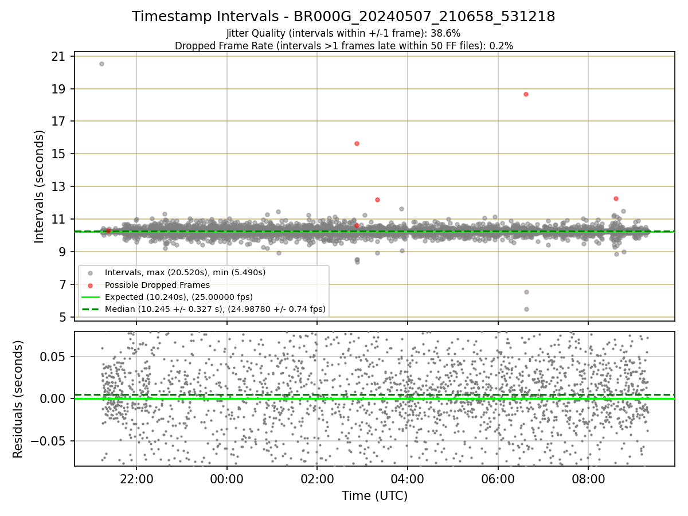Click the legend entry 'Intervals, max (20.520s), min (5.490s)'
The width and height of the screenshot is (688, 516).
[185, 272]
